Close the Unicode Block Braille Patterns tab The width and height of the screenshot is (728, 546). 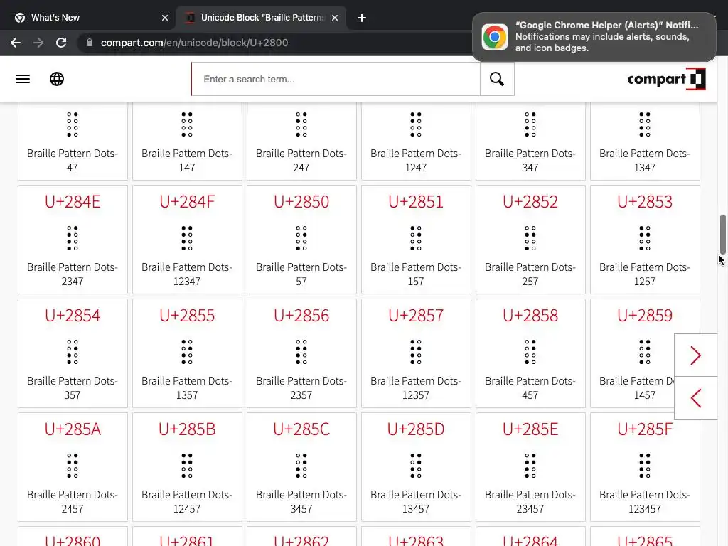pos(335,18)
